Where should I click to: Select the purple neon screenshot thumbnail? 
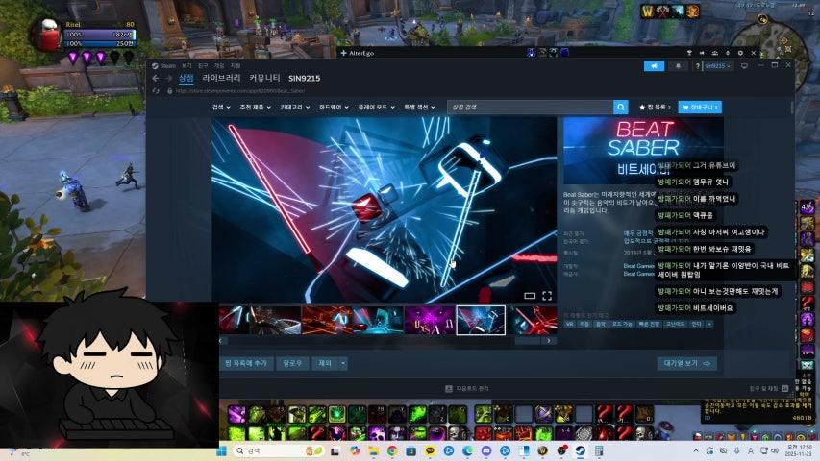click(x=429, y=320)
